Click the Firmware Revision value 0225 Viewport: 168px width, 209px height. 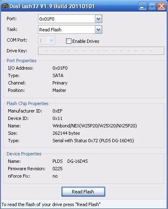(x=57, y=169)
